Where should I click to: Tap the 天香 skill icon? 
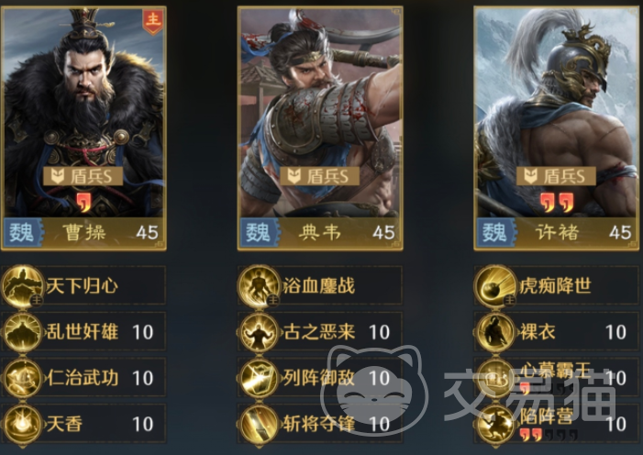23,424
